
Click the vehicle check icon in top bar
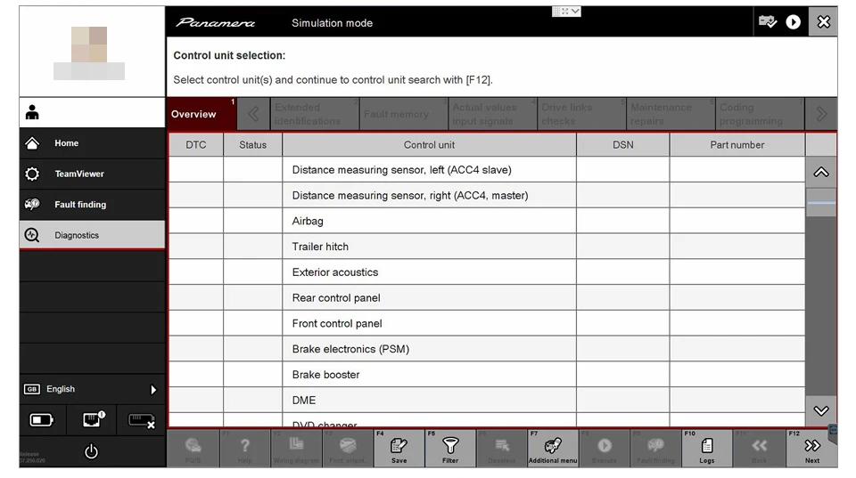(x=767, y=21)
